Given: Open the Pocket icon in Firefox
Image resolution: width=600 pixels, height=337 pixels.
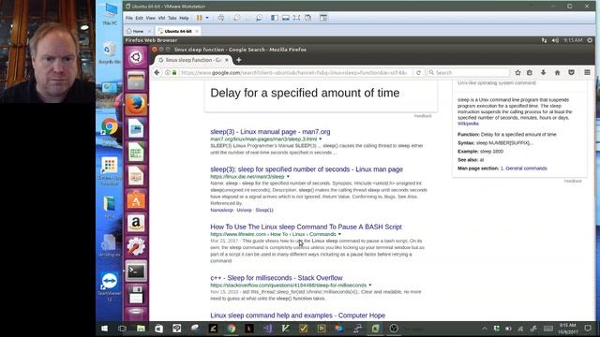Looking at the screenshot, I should coord(571,73).
